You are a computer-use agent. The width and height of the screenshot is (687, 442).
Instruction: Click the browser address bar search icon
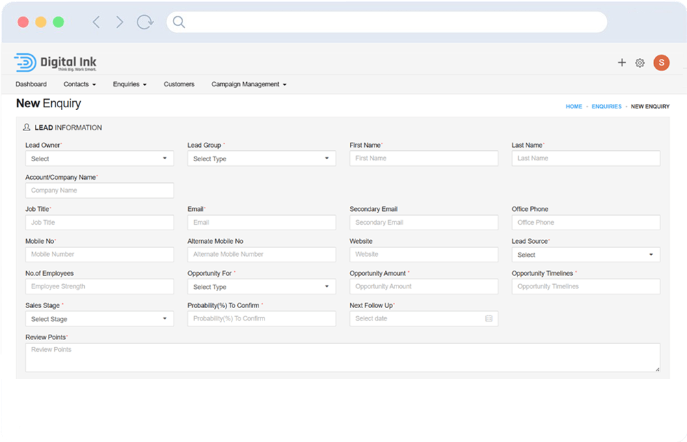[x=179, y=22]
